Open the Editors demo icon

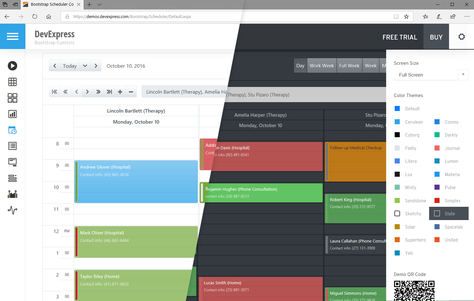[12, 162]
